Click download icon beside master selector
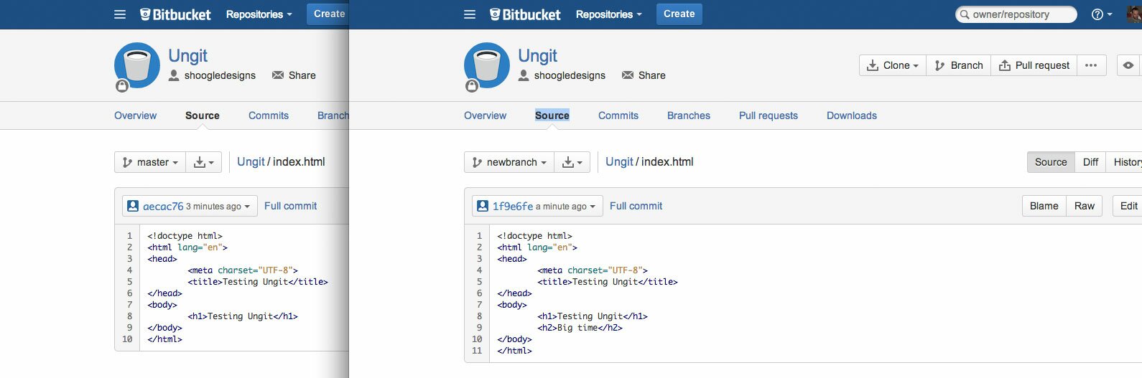 (x=204, y=162)
